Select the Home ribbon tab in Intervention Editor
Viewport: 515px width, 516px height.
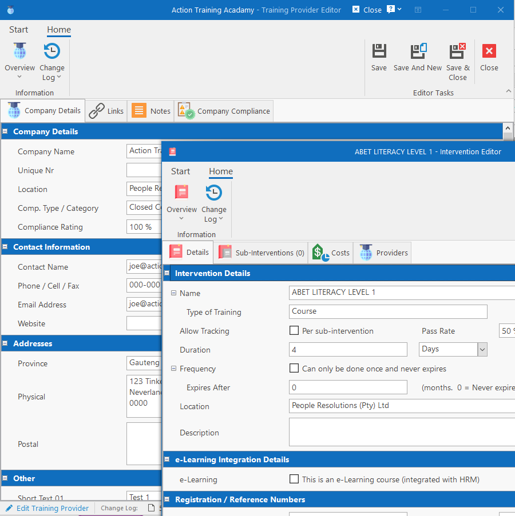click(x=221, y=171)
